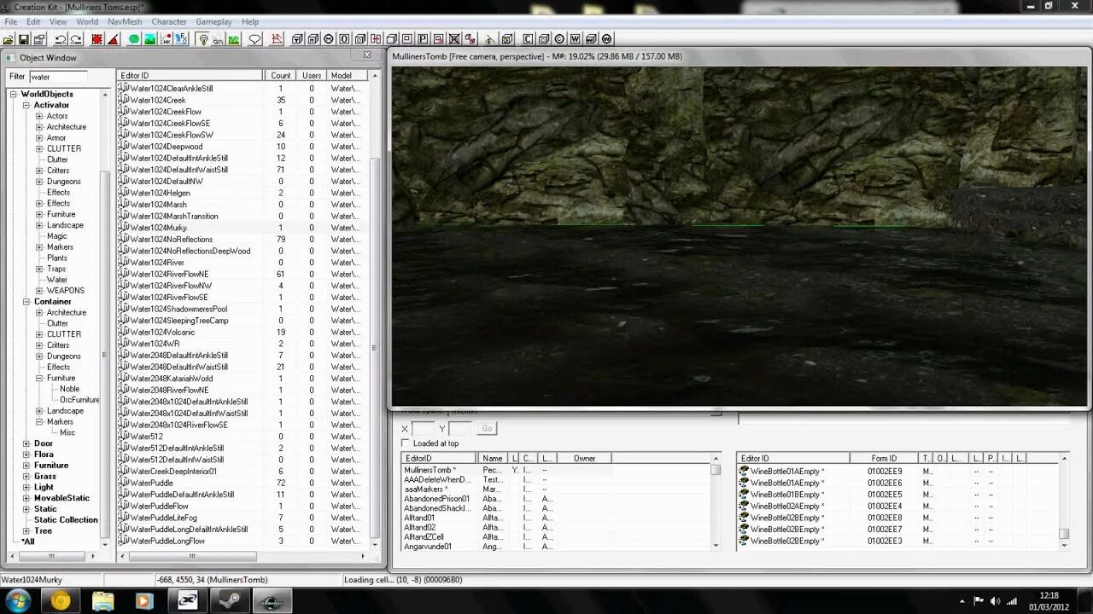
Task: Click the Go button beside Y field
Action: coord(487,428)
